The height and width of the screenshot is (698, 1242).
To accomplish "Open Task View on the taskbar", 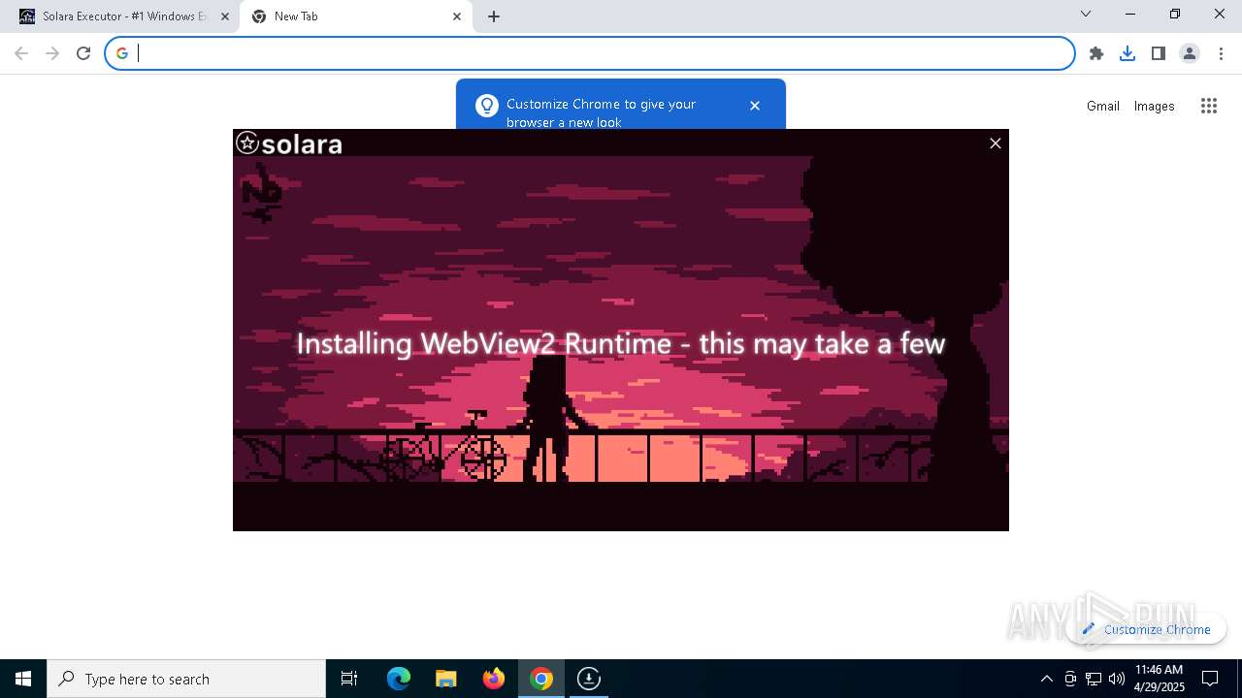I will tap(349, 679).
